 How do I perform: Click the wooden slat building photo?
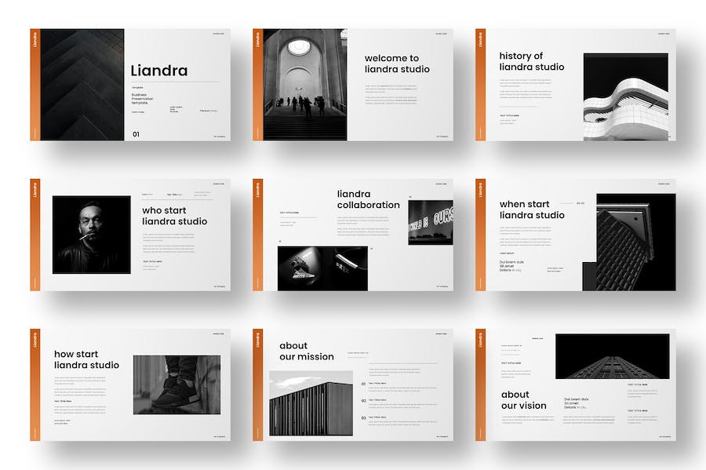pos(311,403)
